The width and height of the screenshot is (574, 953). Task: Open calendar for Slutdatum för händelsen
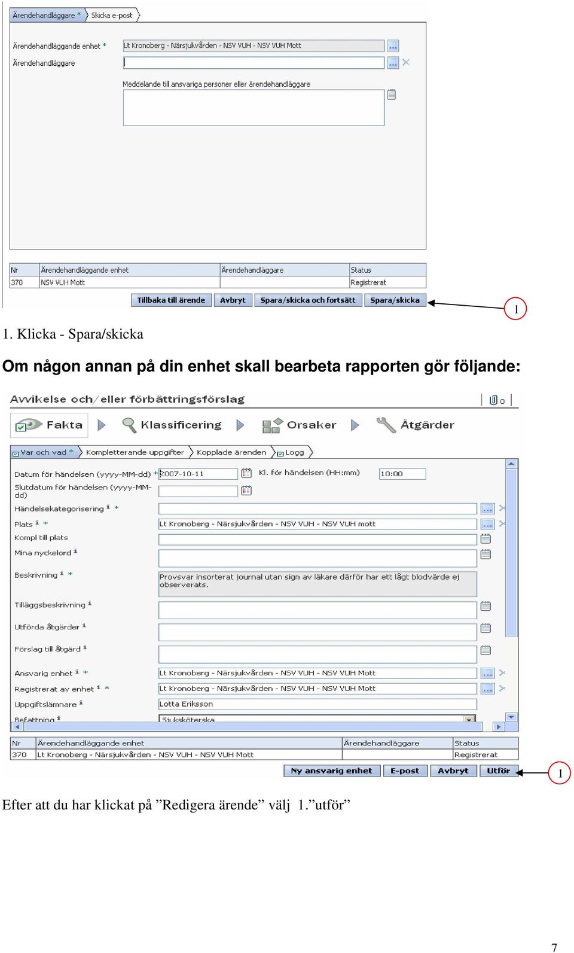click(246, 491)
